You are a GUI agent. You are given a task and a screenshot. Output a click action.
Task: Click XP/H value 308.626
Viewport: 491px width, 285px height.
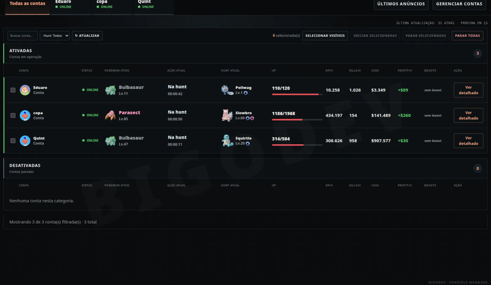click(x=334, y=140)
